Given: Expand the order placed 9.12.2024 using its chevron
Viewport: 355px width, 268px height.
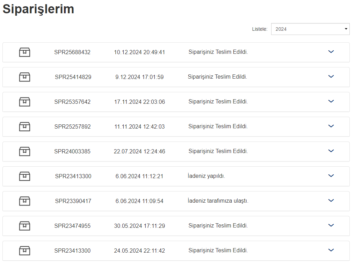Looking at the screenshot, I should tap(331, 77).
